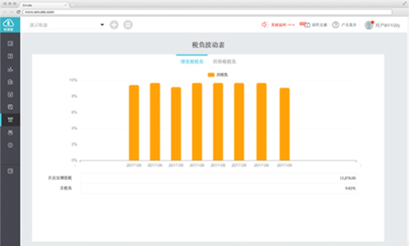This screenshot has width=409, height=246.
Task: Click the 2% y-axis label
Action: pyautogui.click(x=74, y=144)
